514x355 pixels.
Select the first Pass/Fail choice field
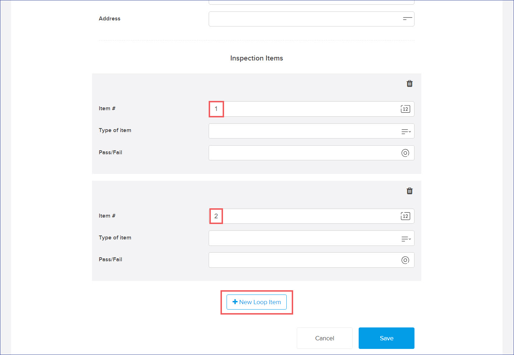point(304,153)
